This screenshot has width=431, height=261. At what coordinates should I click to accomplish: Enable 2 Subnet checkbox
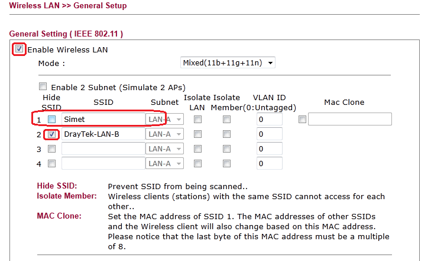[43, 86]
